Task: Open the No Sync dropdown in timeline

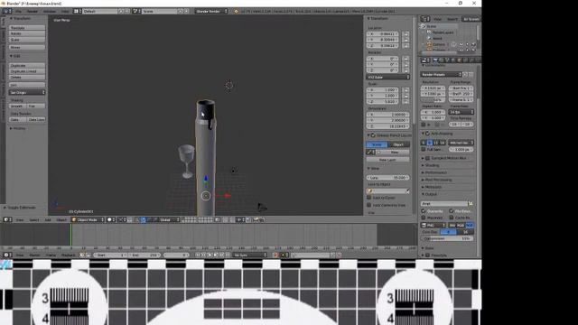Action: coord(250,255)
